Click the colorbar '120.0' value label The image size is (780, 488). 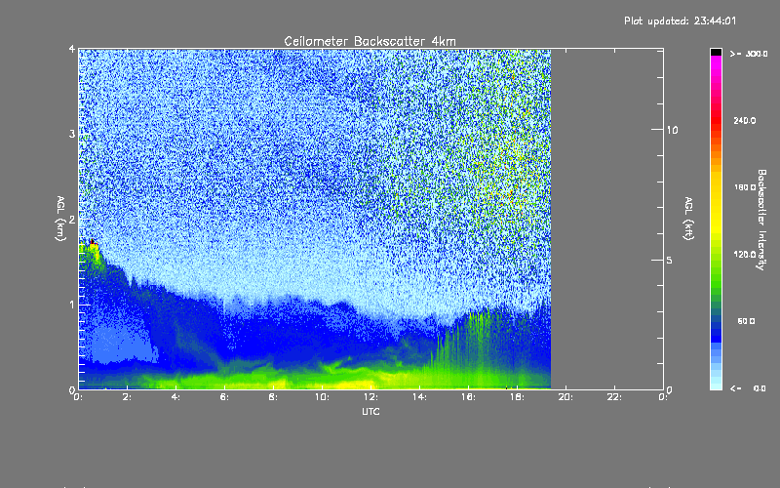[745, 255]
